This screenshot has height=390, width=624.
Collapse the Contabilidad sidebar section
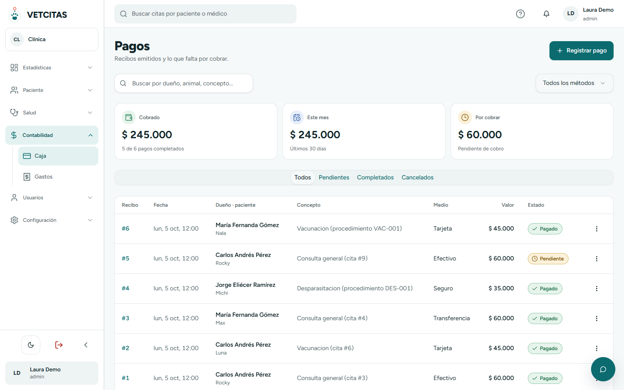pos(52,135)
